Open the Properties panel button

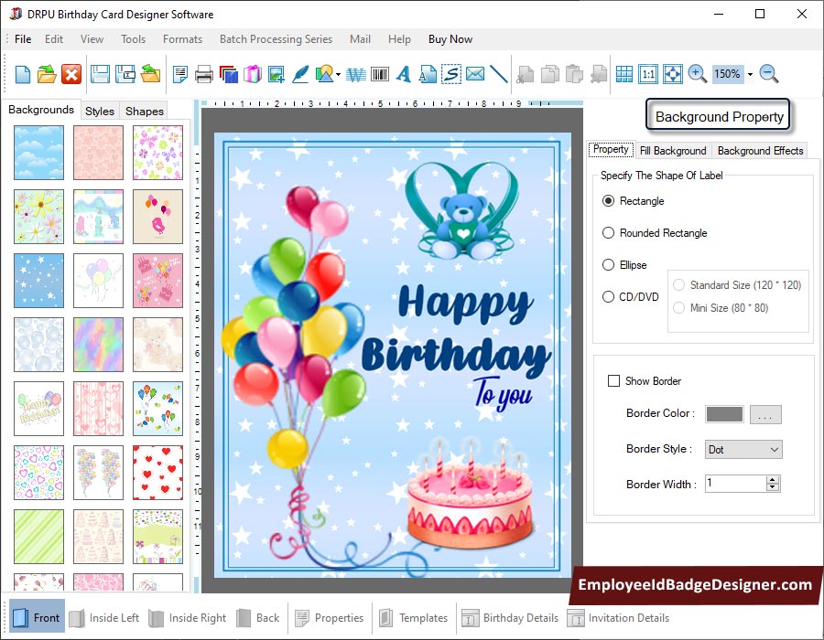pos(330,618)
